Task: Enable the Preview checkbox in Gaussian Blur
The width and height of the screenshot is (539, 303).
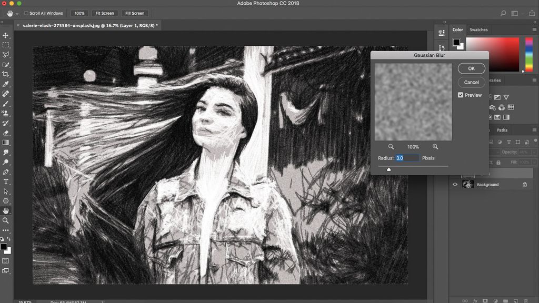Action: click(x=460, y=95)
